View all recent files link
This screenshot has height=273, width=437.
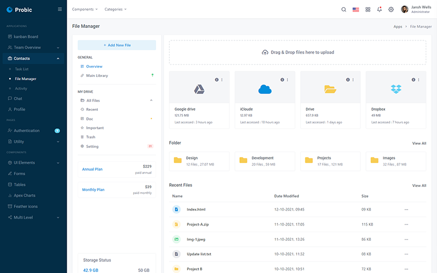click(x=419, y=186)
